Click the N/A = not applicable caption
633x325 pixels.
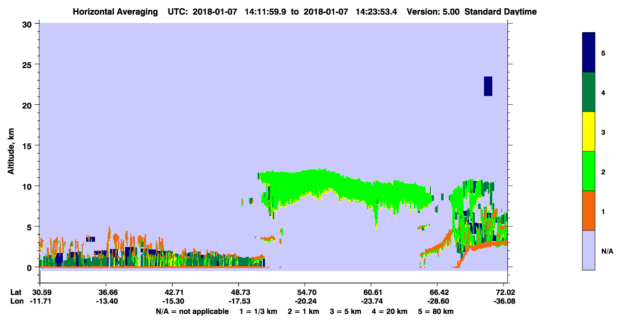[192, 311]
